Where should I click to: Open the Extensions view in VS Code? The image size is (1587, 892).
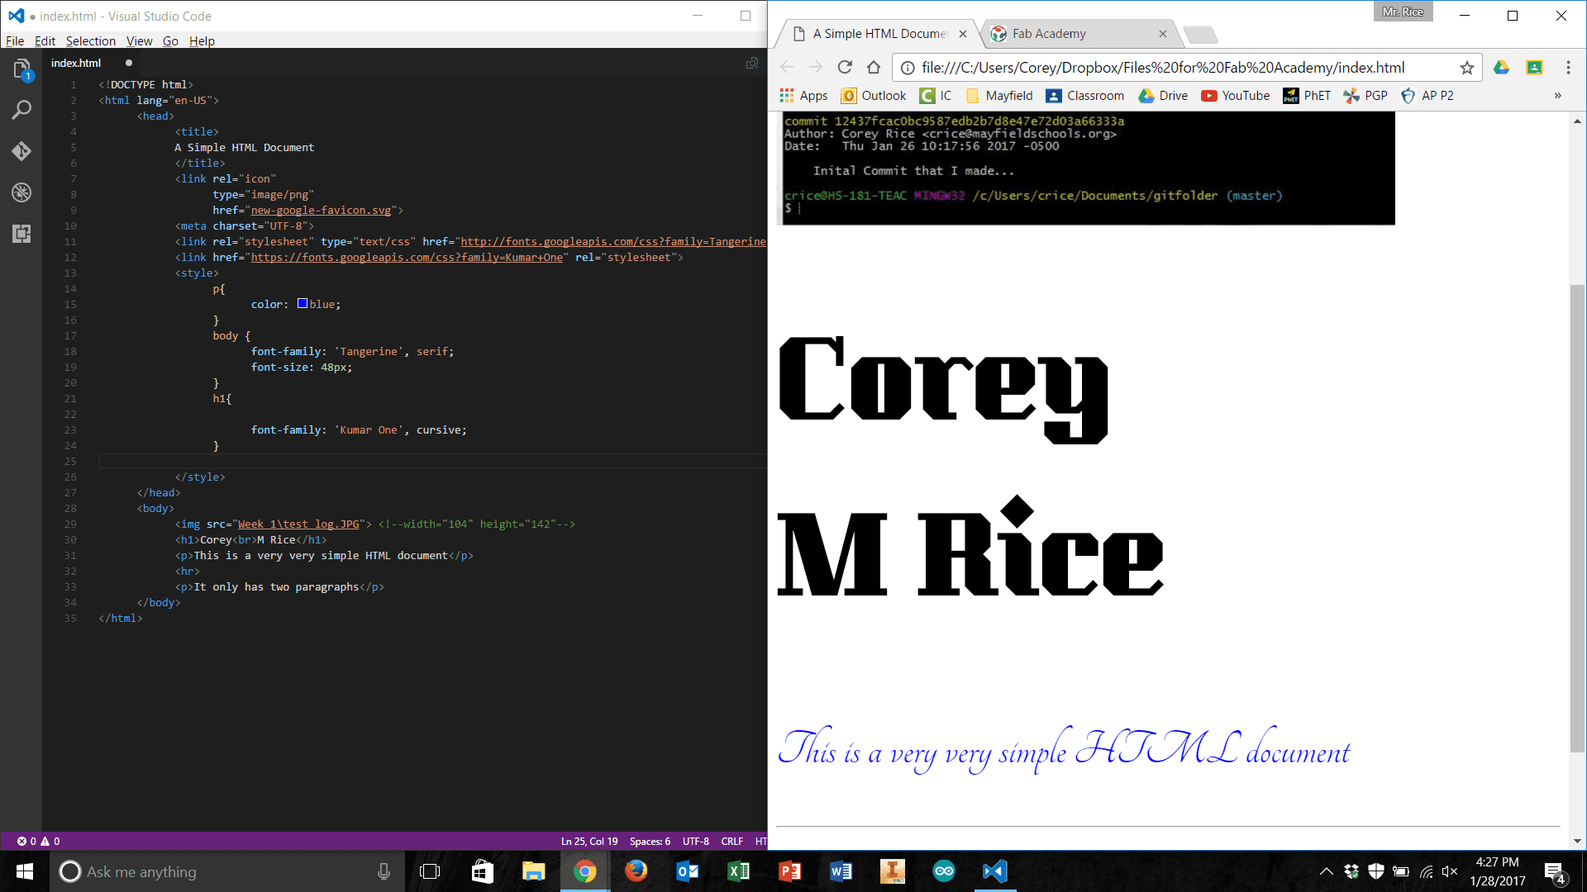[21, 234]
